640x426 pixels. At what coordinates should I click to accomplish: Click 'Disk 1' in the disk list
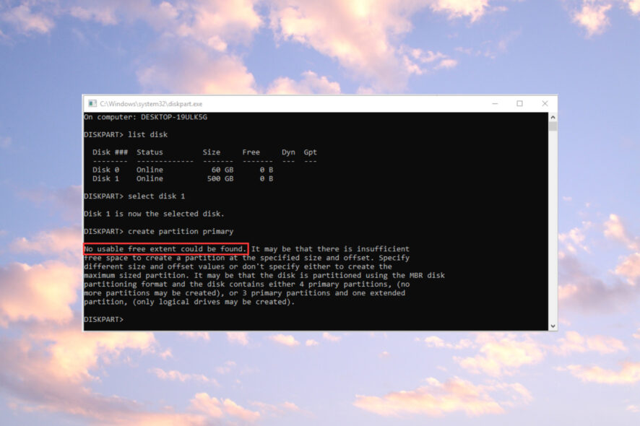pos(105,179)
